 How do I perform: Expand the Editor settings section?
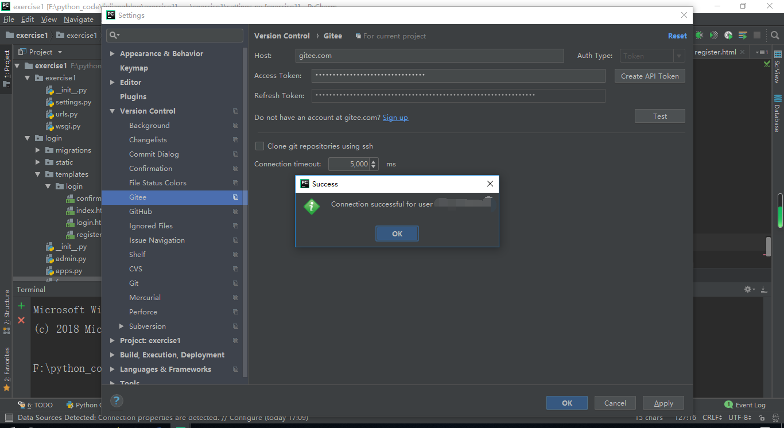point(112,83)
